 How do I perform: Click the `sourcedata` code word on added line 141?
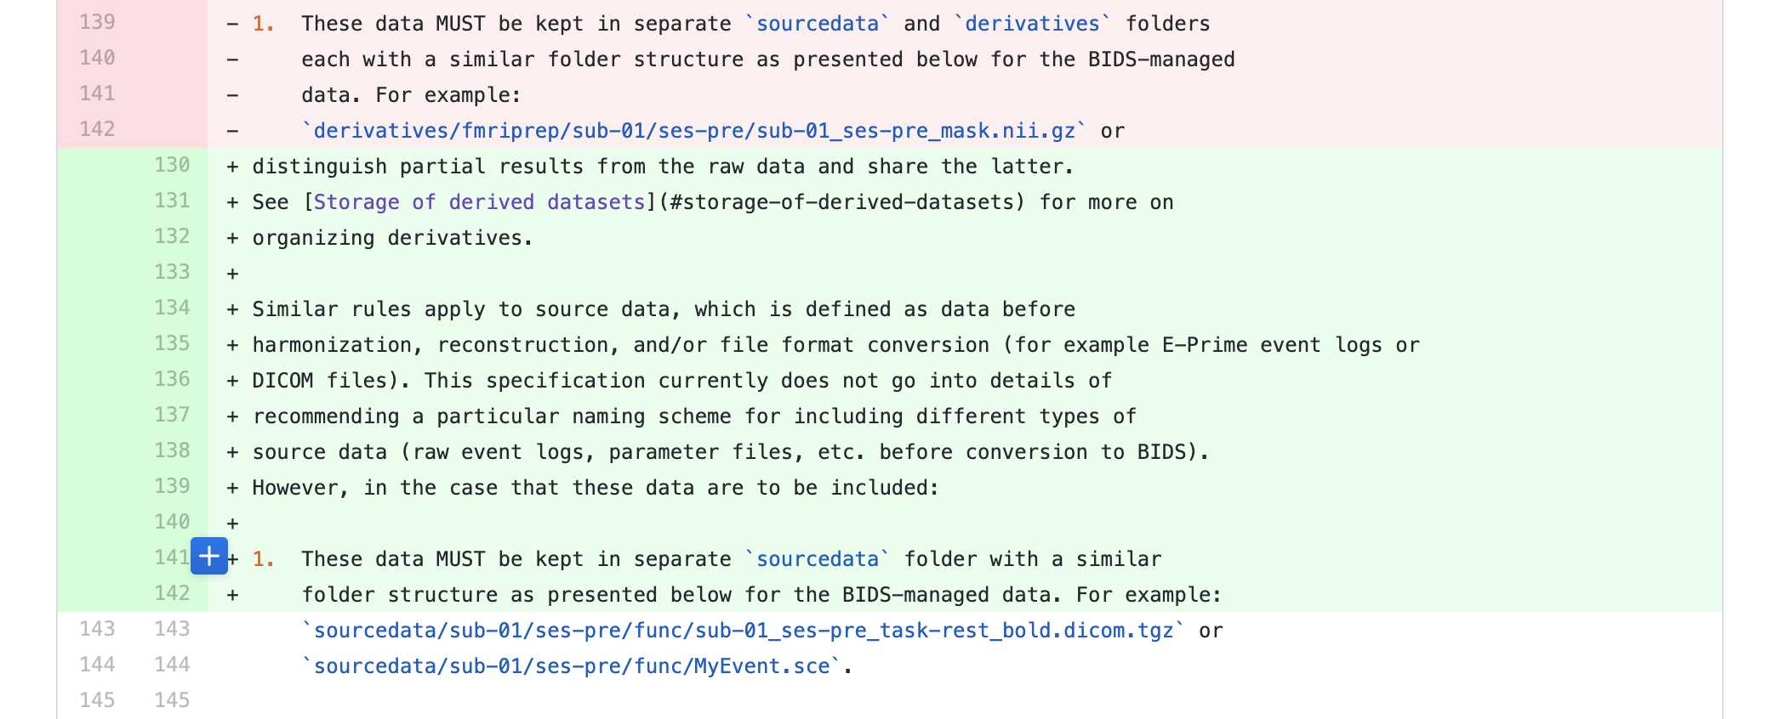(818, 559)
